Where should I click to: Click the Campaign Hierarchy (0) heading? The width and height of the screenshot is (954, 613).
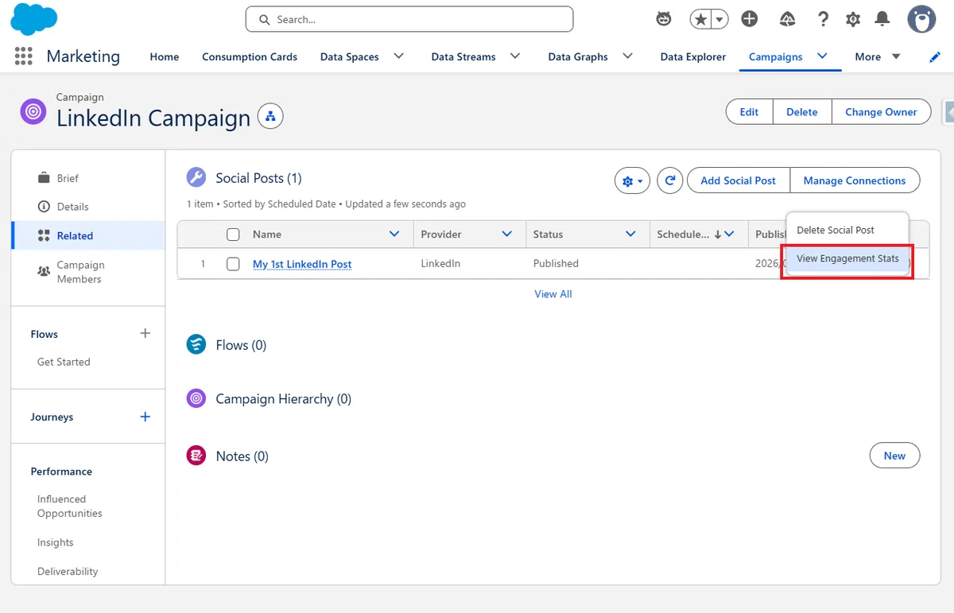pyautogui.click(x=283, y=399)
